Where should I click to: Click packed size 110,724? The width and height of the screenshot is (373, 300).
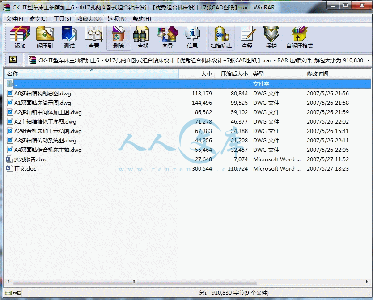point(237,168)
